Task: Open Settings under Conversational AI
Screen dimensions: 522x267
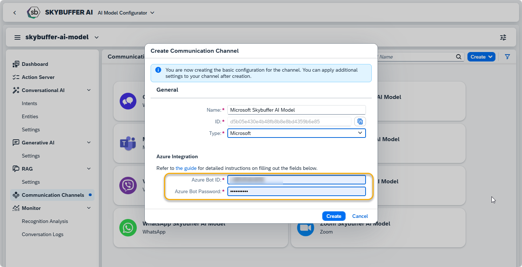Action: (31, 129)
